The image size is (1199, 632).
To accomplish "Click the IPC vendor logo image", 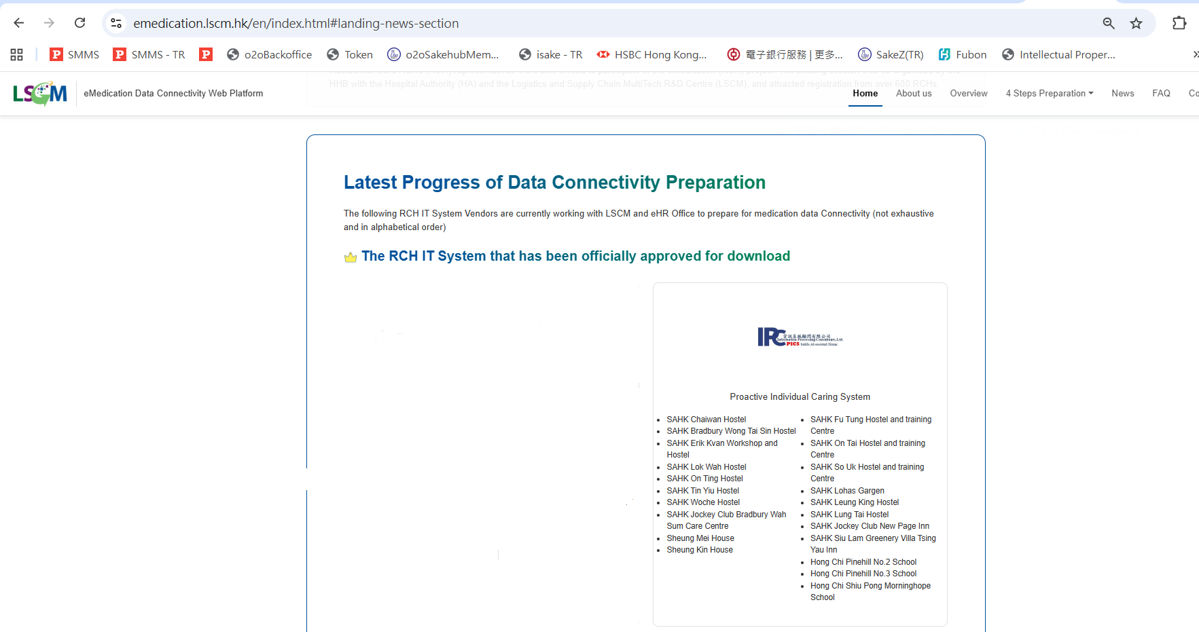I will pyautogui.click(x=800, y=337).
